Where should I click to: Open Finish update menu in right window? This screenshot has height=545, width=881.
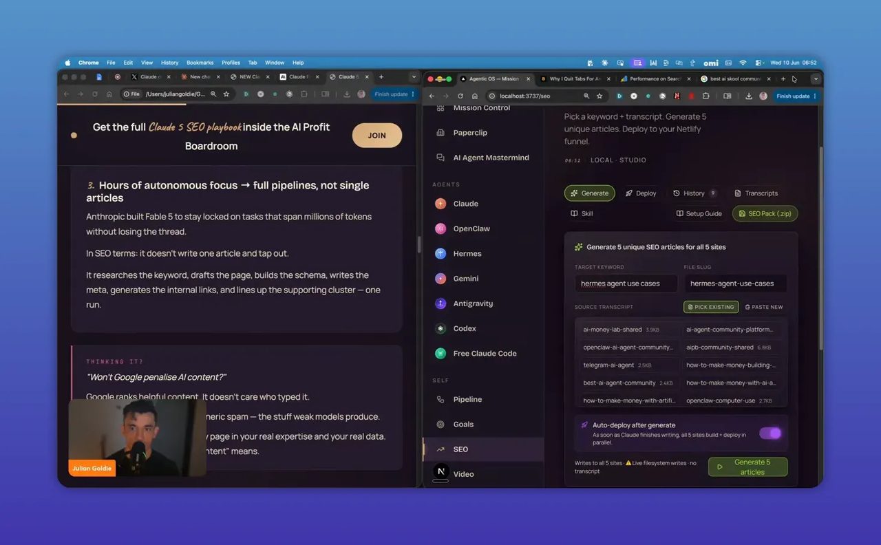(796, 96)
